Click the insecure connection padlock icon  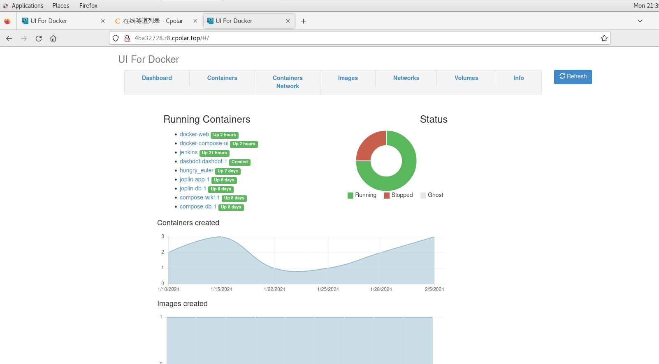[x=127, y=38]
